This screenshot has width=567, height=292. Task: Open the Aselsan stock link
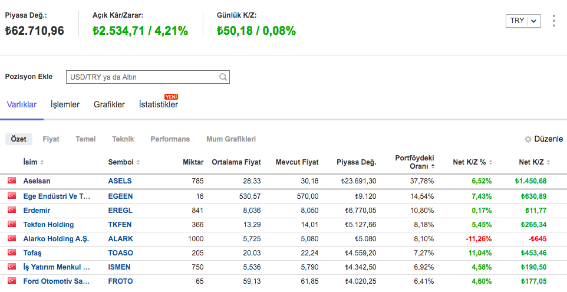(37, 181)
